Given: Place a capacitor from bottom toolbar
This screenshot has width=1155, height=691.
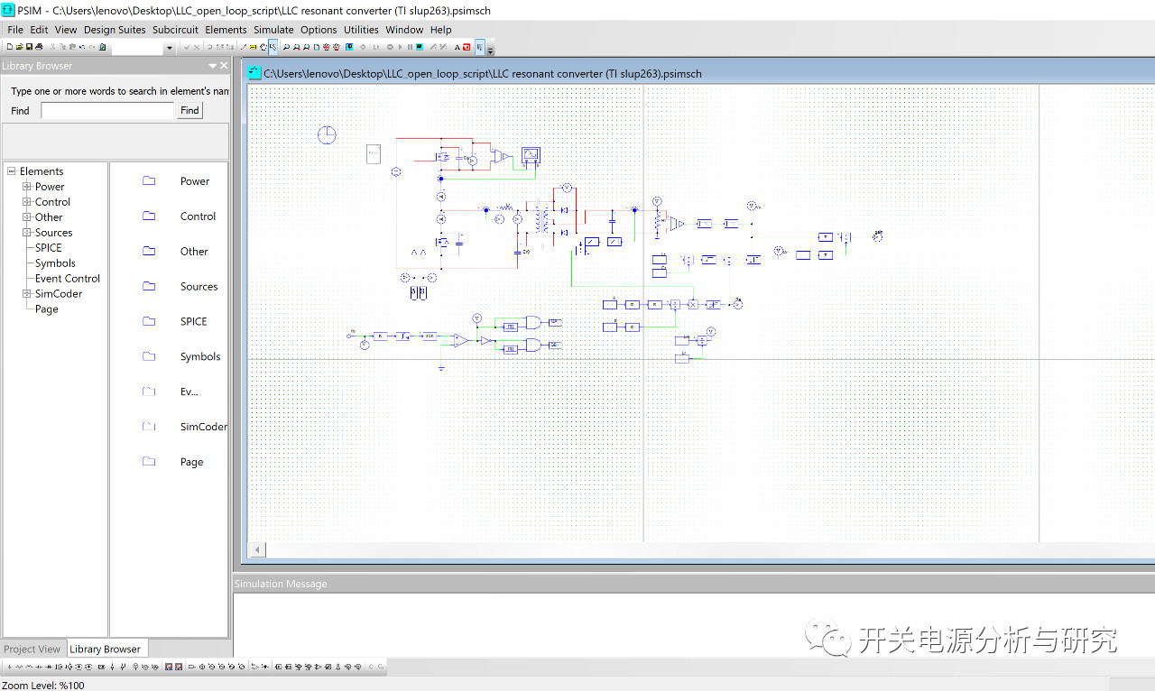Looking at the screenshot, I should pos(39,668).
